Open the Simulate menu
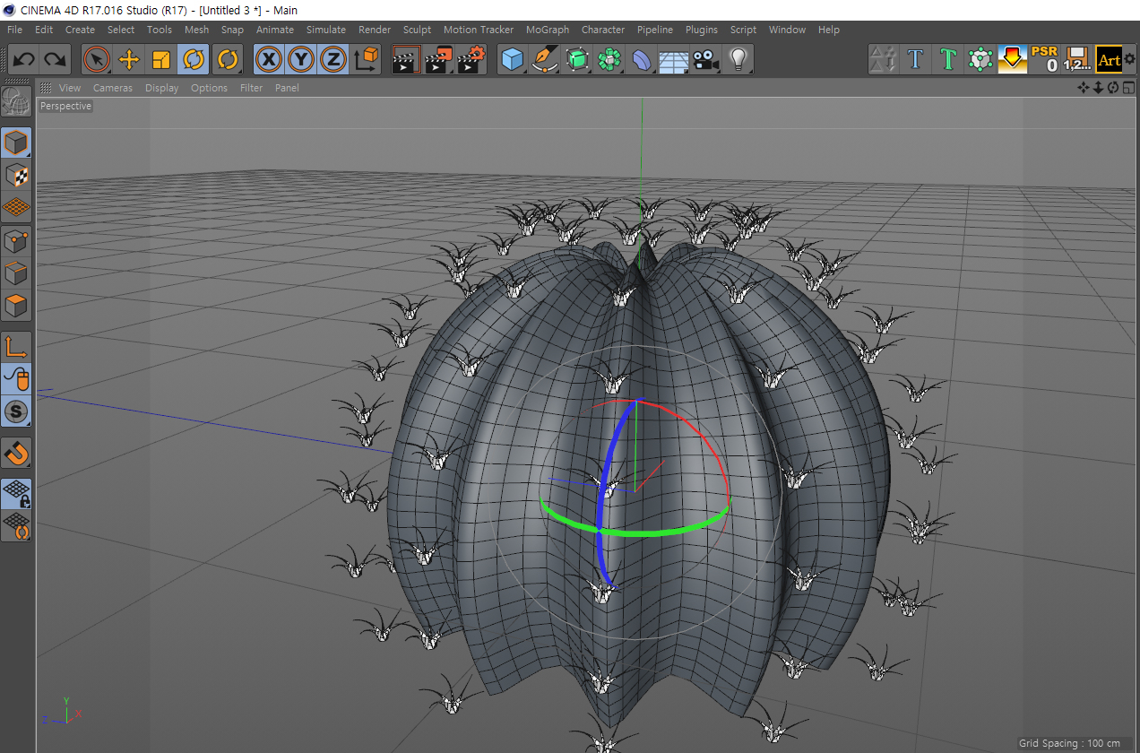 tap(325, 30)
